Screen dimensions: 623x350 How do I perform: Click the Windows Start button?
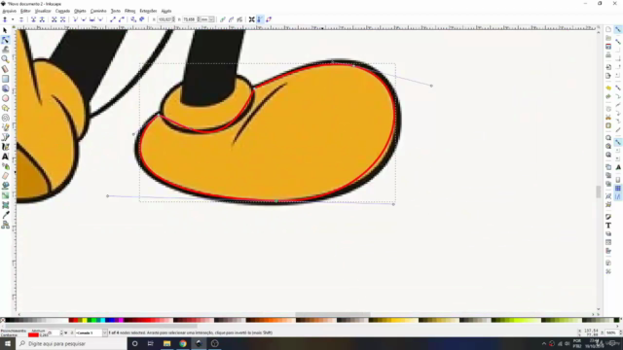[x=8, y=343]
